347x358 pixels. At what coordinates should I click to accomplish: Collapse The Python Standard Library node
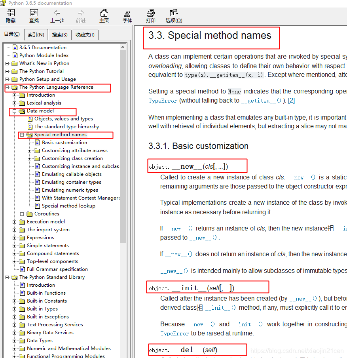7,277
